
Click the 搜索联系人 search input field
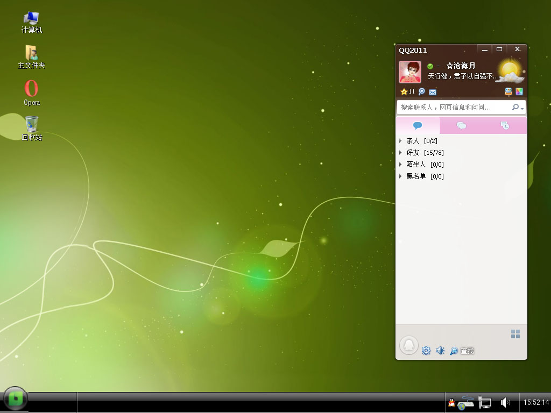tap(453, 107)
